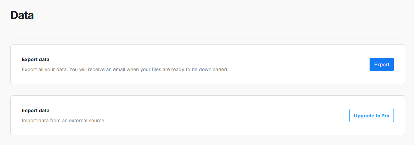
Task: Click the Data page heading
Action: point(22,15)
